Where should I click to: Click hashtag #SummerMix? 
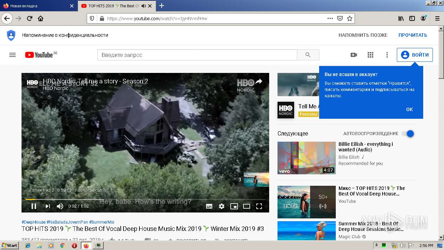coord(102,222)
